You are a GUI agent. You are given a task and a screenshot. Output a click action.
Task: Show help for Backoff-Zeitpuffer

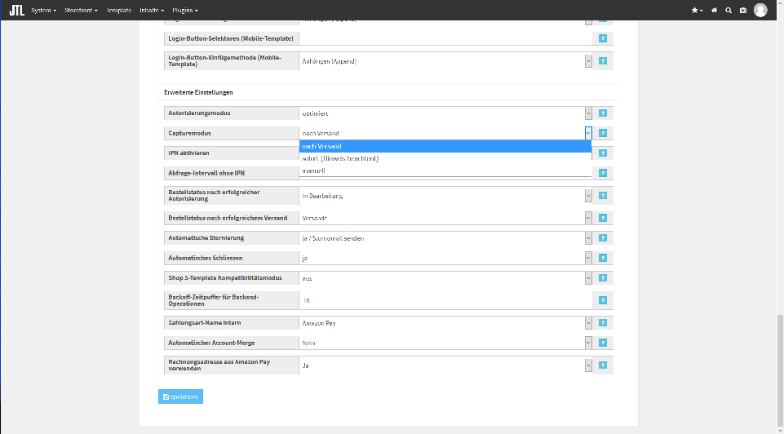(603, 300)
